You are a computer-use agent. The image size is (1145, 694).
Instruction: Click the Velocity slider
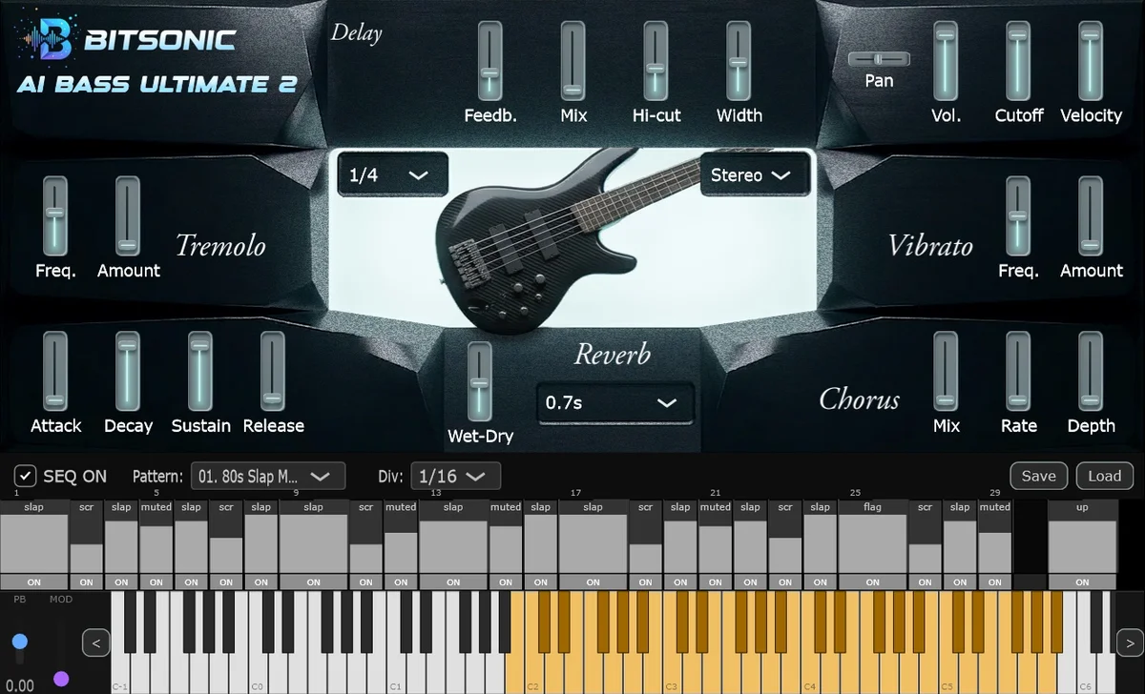[x=1091, y=61]
